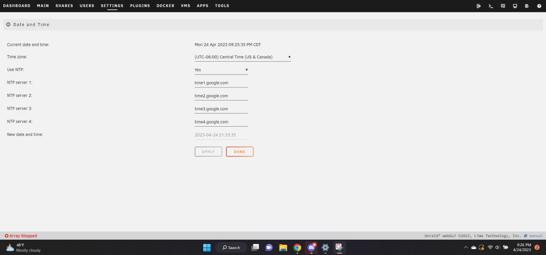Screen dimensions: 546x255
Task: Click the NTP server 2 field
Action: (221, 96)
